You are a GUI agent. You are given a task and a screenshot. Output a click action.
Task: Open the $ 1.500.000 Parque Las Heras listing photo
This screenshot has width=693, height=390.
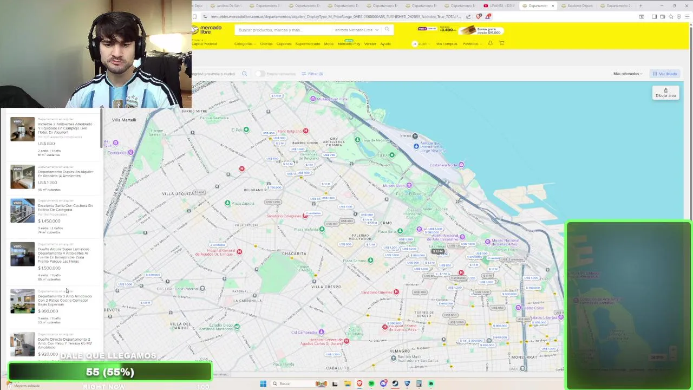pos(22,254)
